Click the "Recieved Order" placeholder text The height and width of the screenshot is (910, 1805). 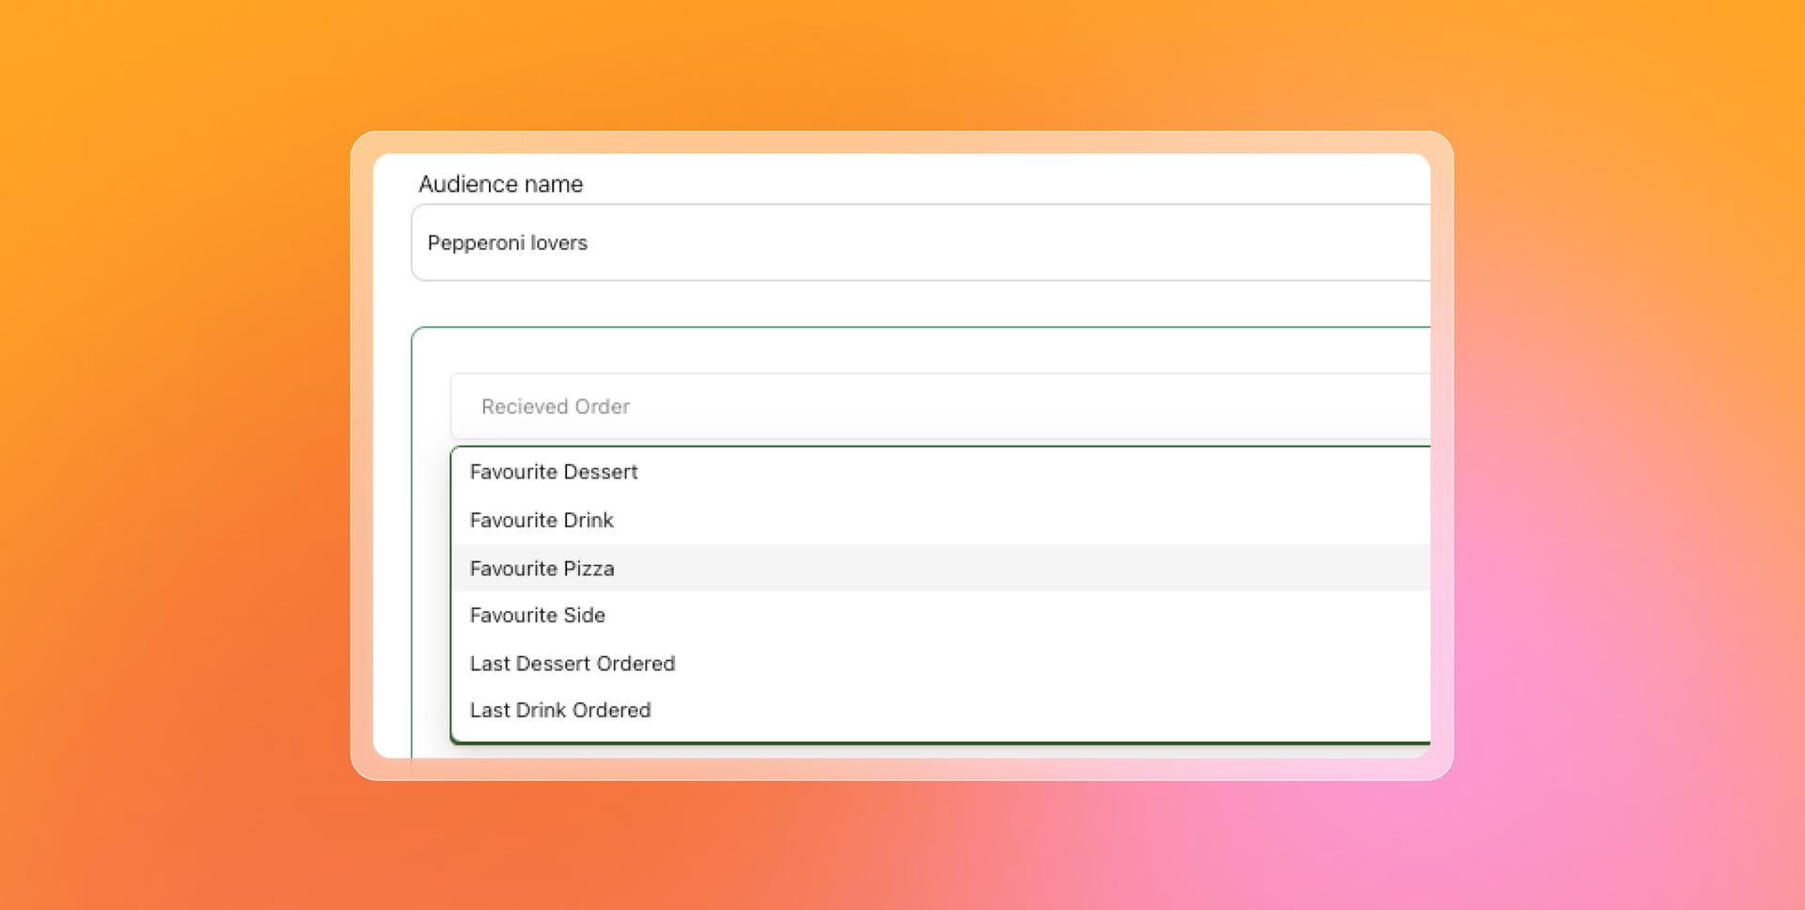coord(555,406)
